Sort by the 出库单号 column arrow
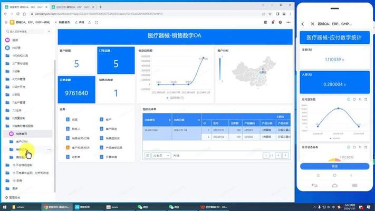 pos(169,120)
